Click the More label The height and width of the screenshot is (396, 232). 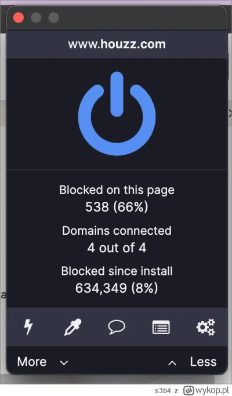[32, 362]
